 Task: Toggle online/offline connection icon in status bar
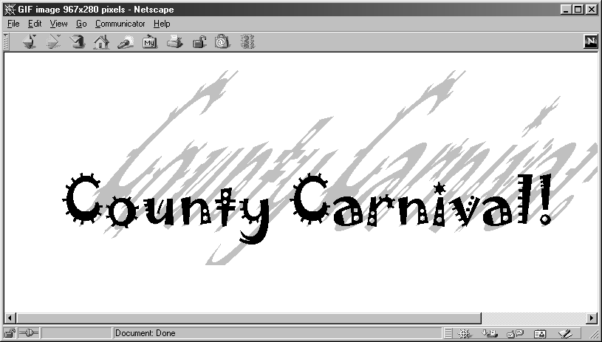(x=30, y=333)
